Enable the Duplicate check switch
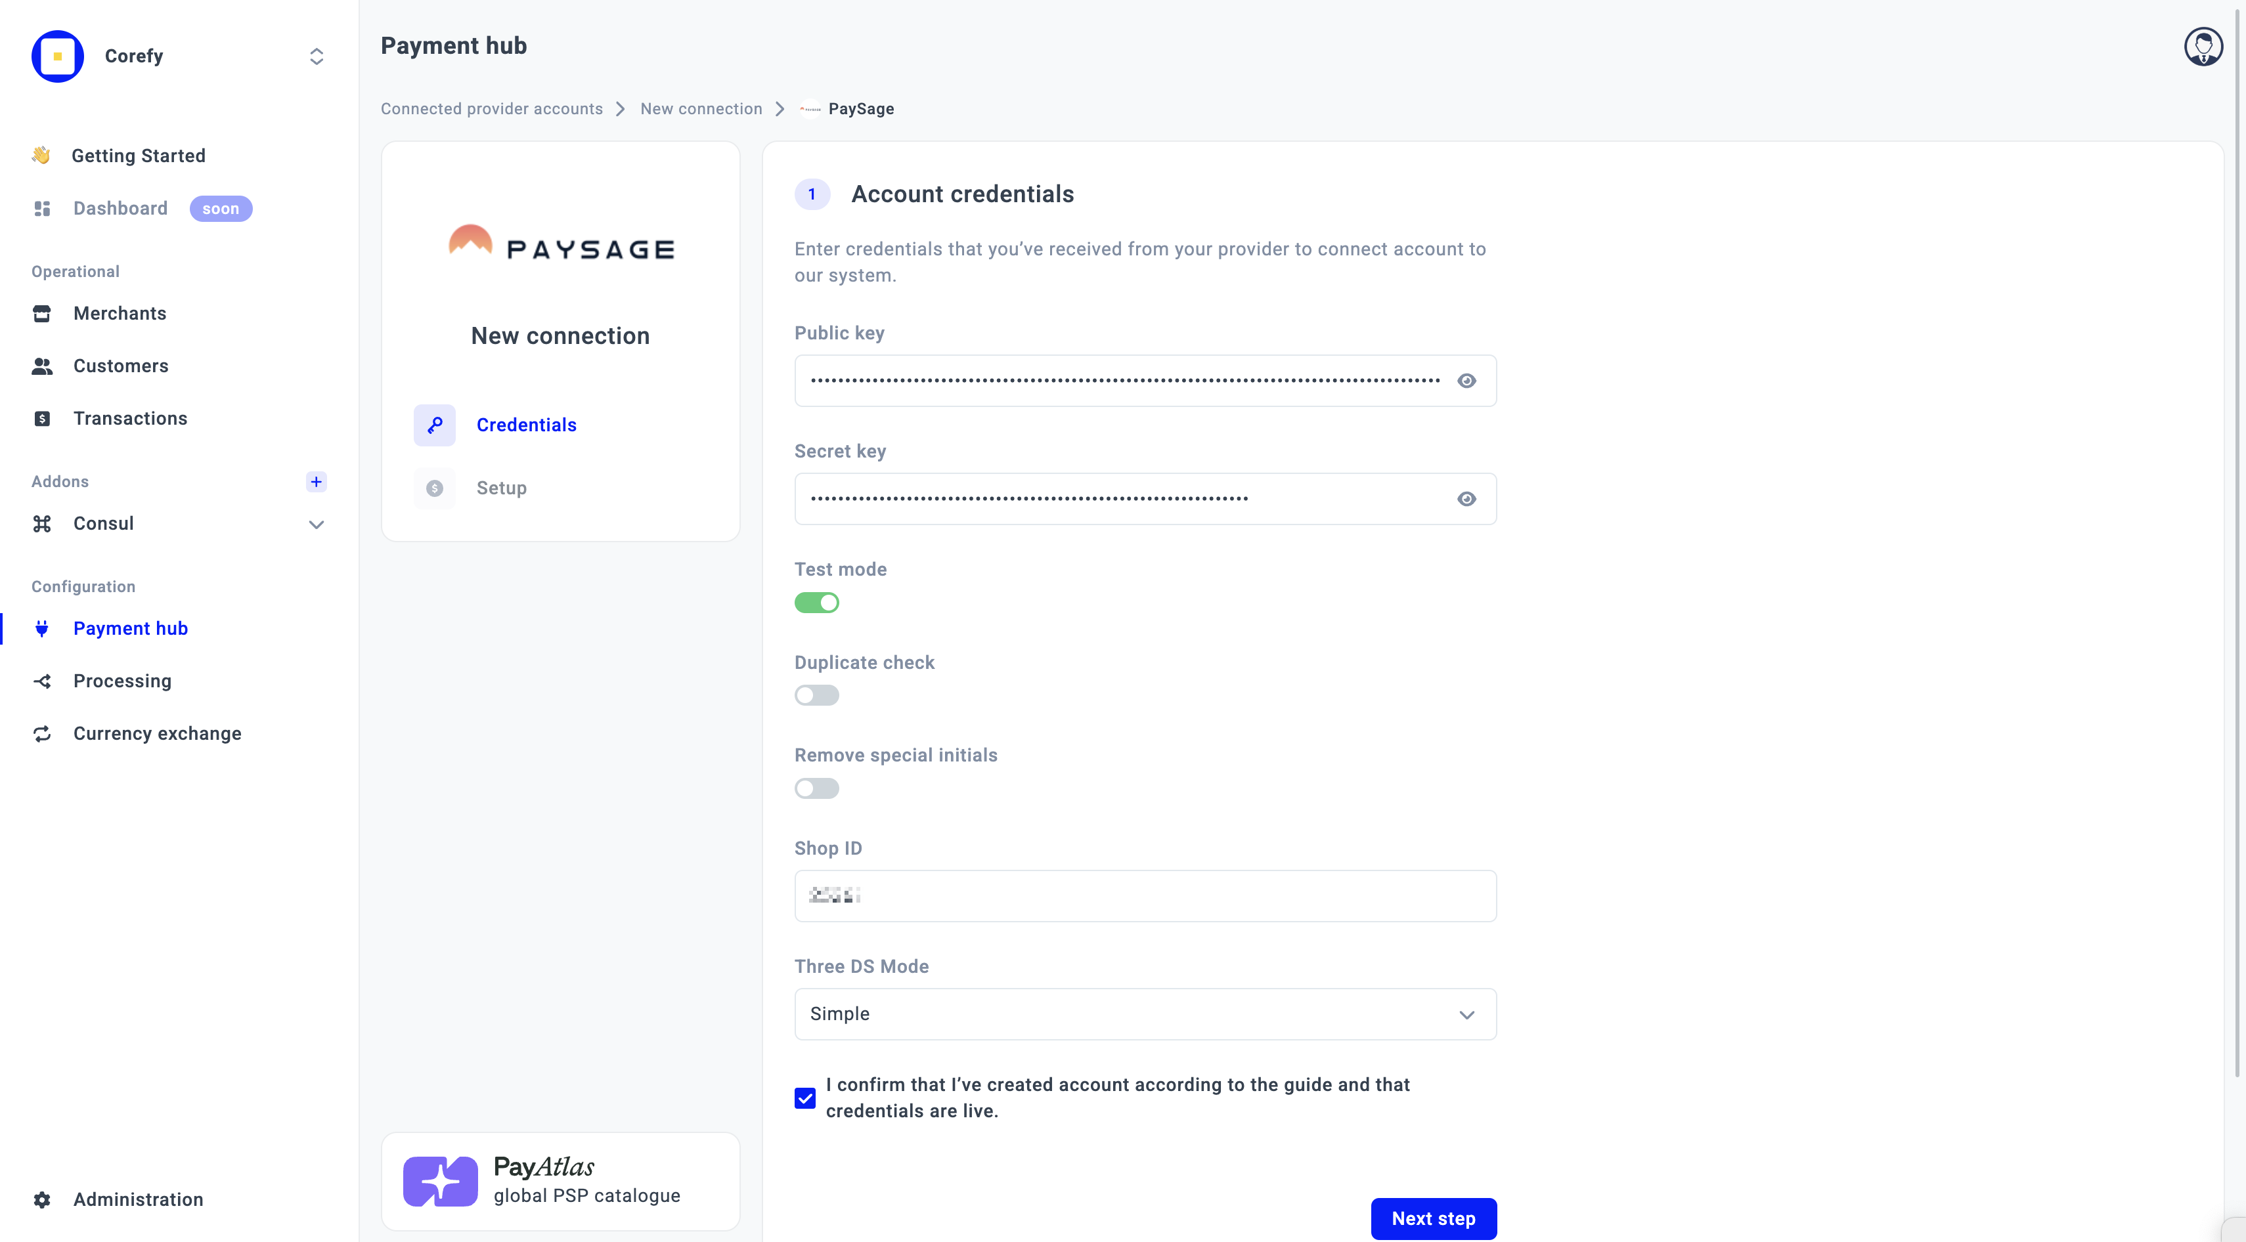 [x=816, y=696]
